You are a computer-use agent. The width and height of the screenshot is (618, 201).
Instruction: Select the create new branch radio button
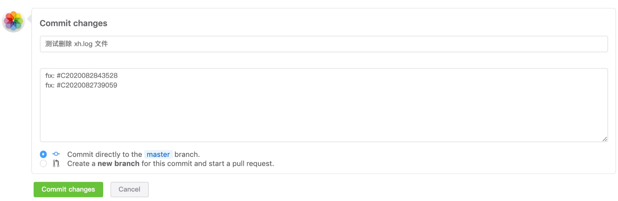coord(43,163)
